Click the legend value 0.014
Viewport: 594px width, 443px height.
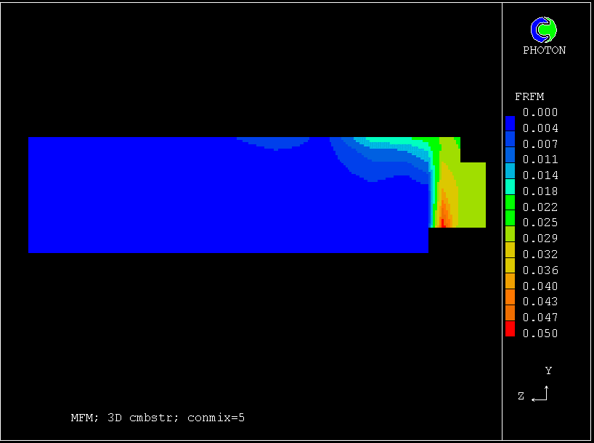540,175
